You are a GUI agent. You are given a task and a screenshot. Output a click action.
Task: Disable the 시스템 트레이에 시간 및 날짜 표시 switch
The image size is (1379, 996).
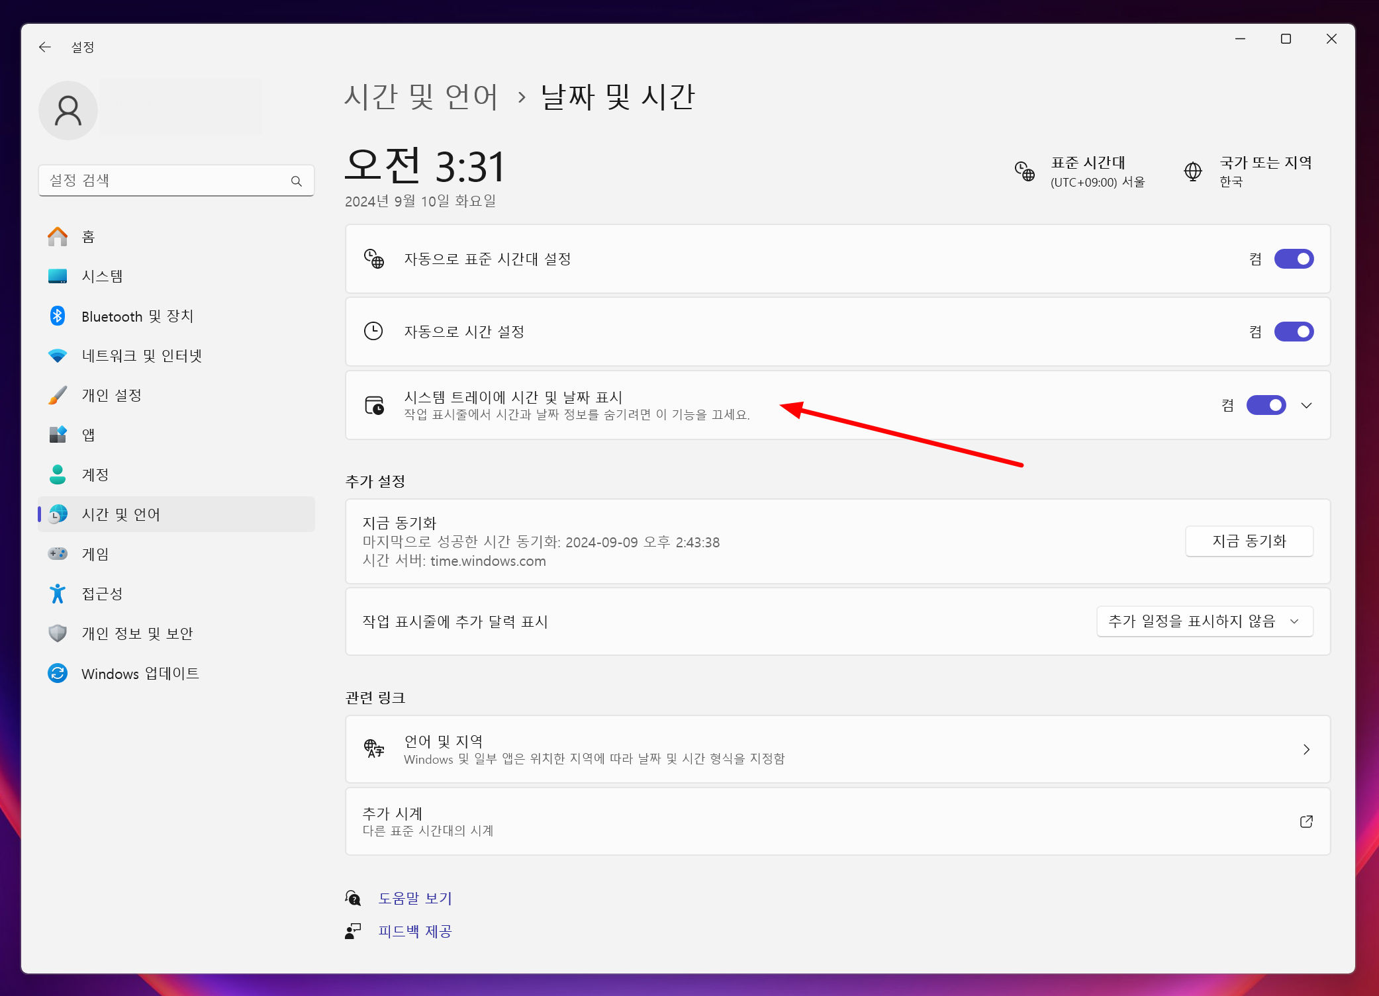[1265, 405]
